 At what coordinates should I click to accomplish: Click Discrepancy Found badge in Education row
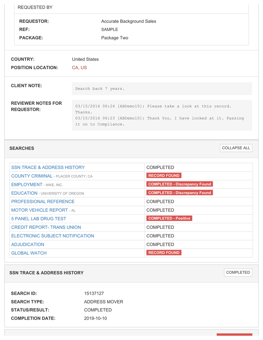coord(180,193)
